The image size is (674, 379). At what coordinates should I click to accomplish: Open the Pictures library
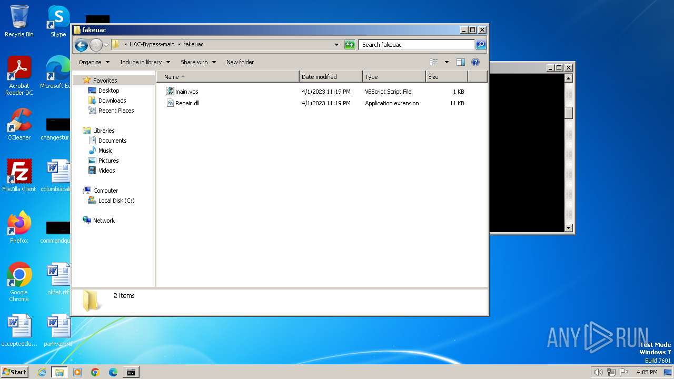(108, 161)
